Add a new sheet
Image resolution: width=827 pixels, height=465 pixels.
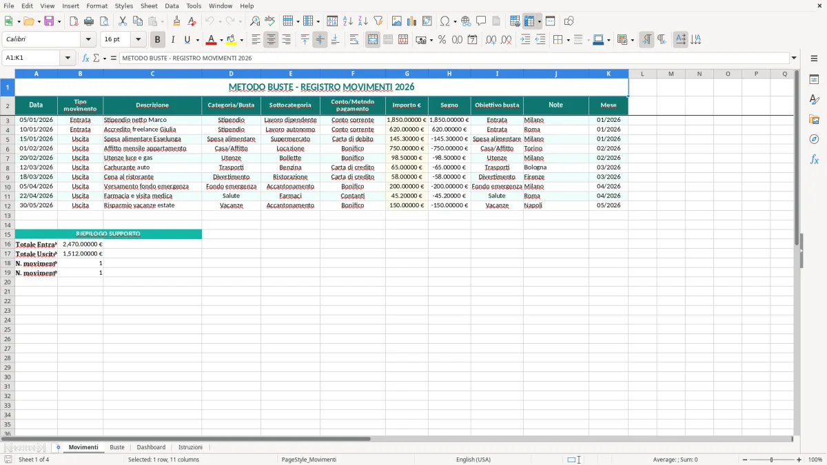tap(58, 448)
